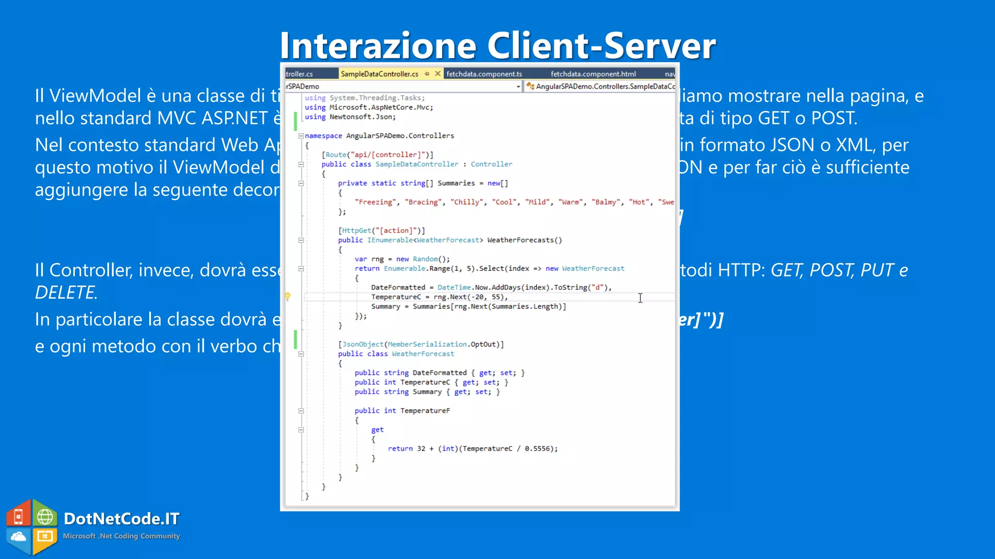
Task: Click the lightbulb quick actions icon
Action: click(x=288, y=296)
